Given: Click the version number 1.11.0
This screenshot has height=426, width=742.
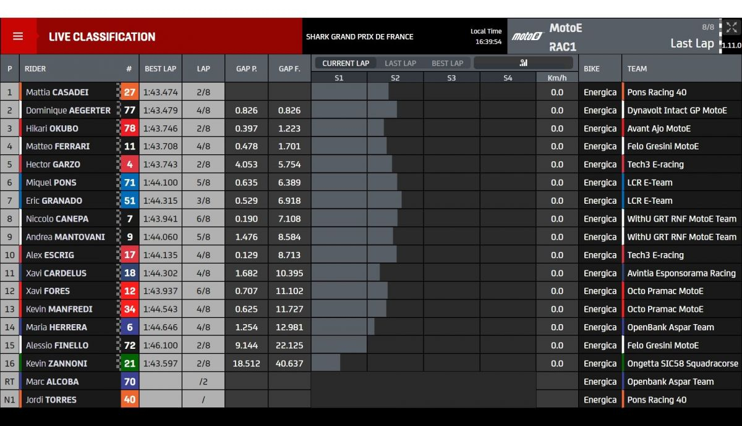Looking at the screenshot, I should tap(731, 45).
